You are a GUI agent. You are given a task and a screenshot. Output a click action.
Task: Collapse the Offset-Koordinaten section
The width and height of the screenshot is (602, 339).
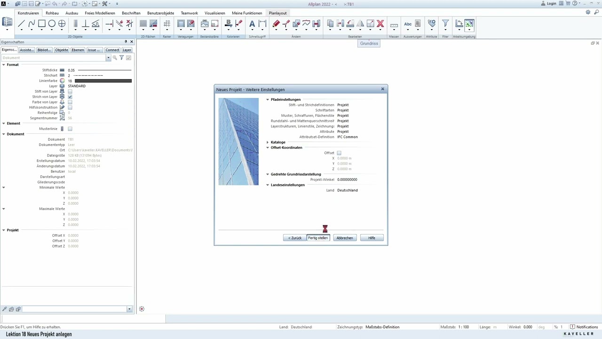tap(268, 148)
